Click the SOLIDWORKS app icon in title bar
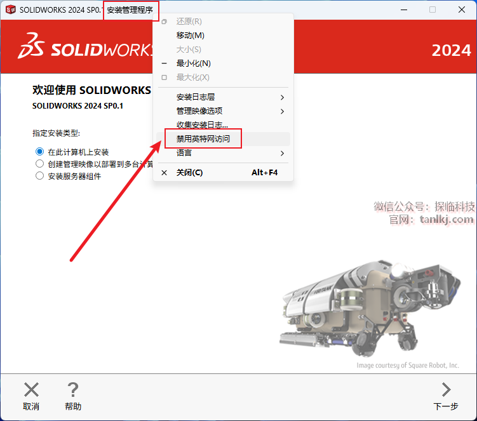 [x=11, y=10]
